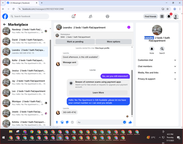The width and height of the screenshot is (183, 144).
Task: Click the Search Facebook field
Action: pos(29,16)
